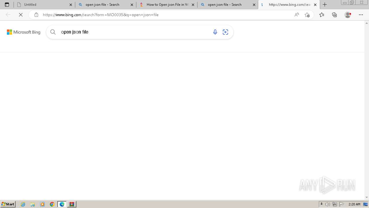
Task: Search using voice microphone
Action: coord(215,32)
